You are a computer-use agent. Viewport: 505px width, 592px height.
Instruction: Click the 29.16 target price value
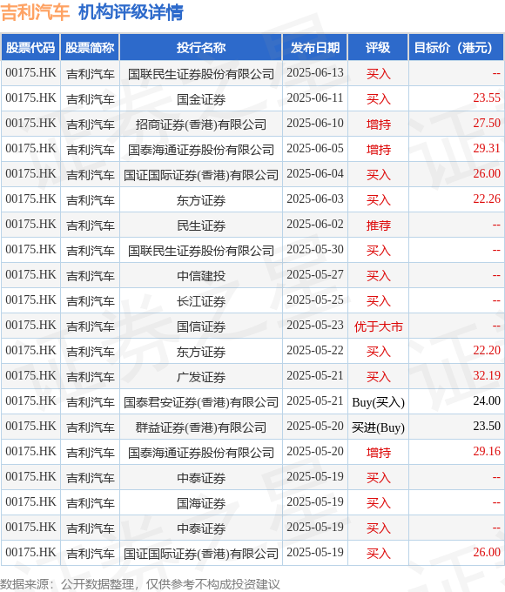(487, 451)
